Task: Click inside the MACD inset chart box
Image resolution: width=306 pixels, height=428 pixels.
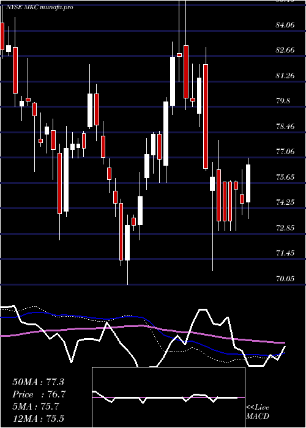Action: [x=168, y=397]
